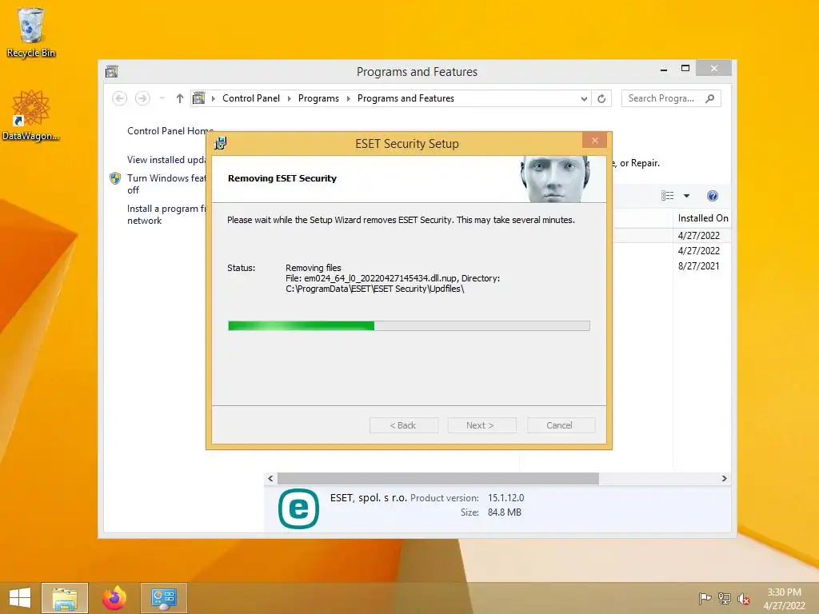Click the Windows Start button
819x614 pixels.
[20, 598]
